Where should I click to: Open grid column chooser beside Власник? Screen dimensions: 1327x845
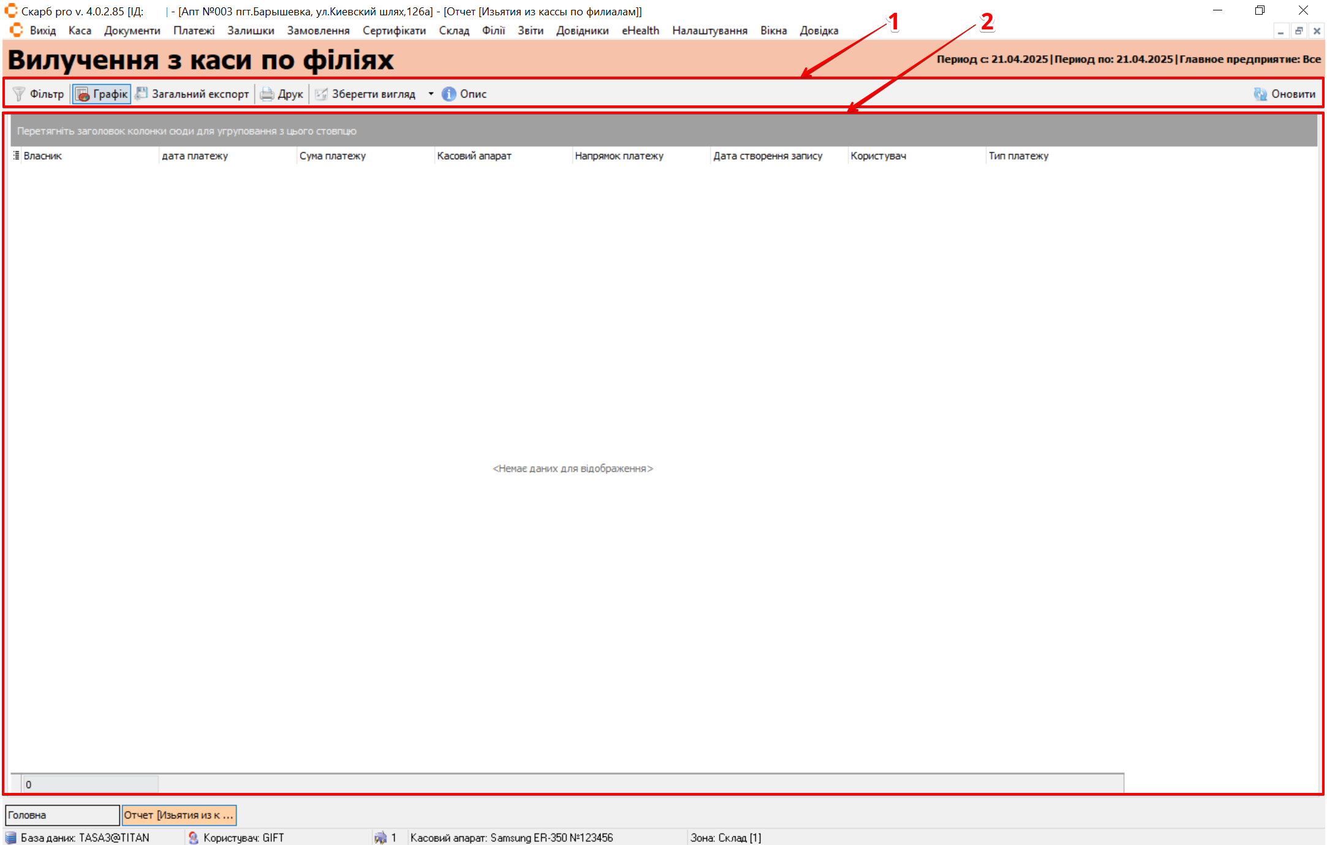click(17, 156)
